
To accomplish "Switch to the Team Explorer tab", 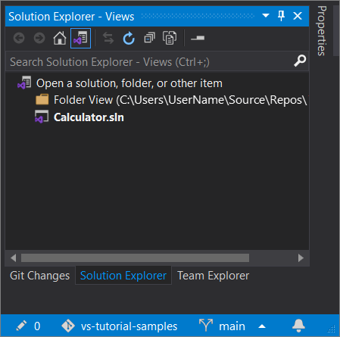I will pos(213,276).
